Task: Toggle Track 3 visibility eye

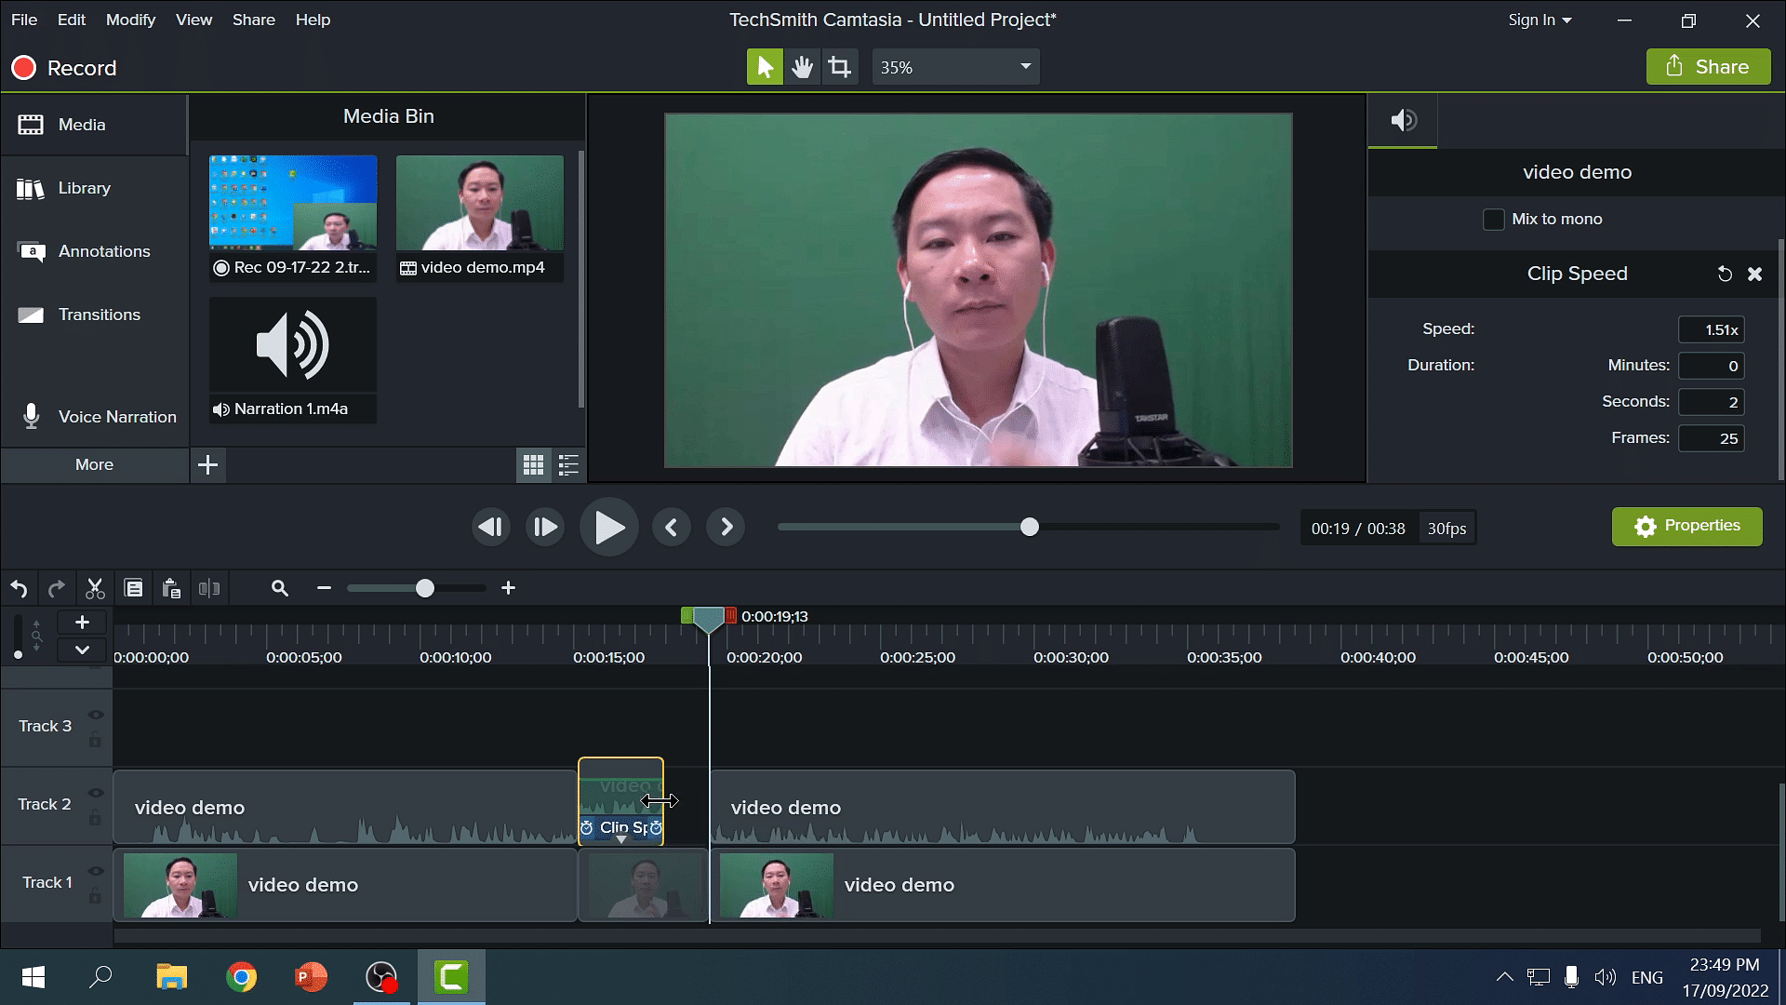Action: click(95, 715)
